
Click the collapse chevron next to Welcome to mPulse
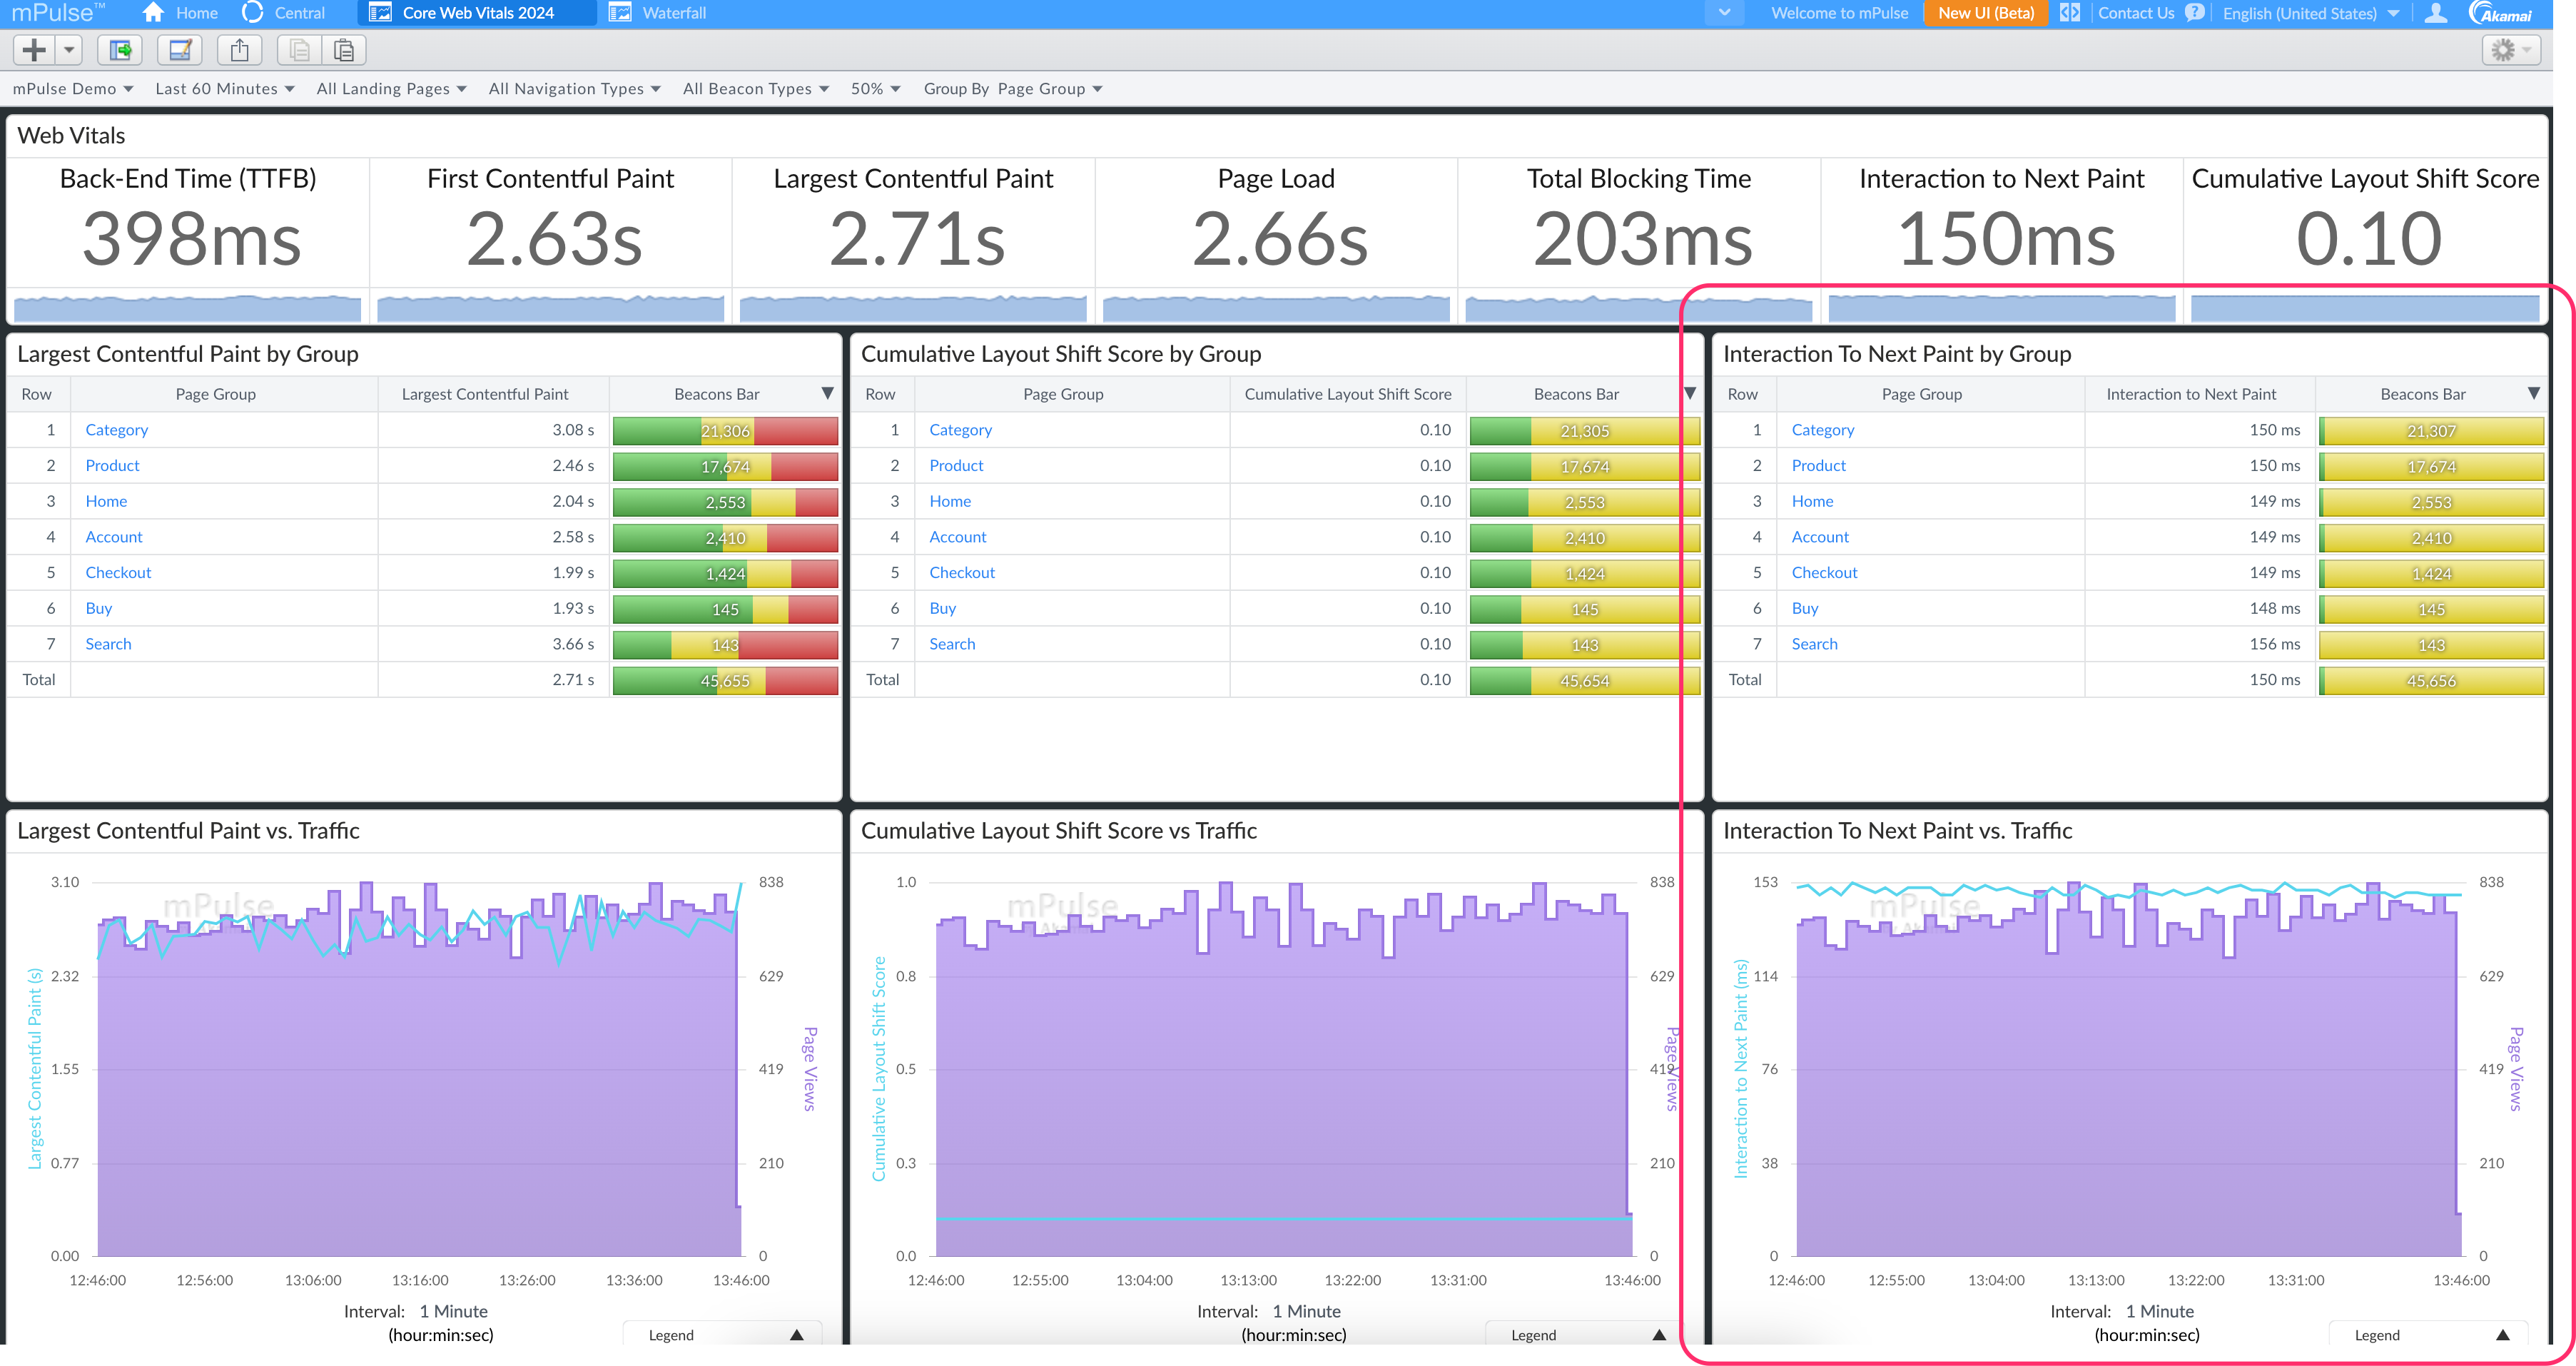(1724, 13)
